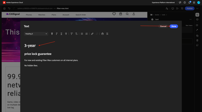This screenshot has height=112, width=202.
Task: Insert a hyperlink
Action: [92, 34]
